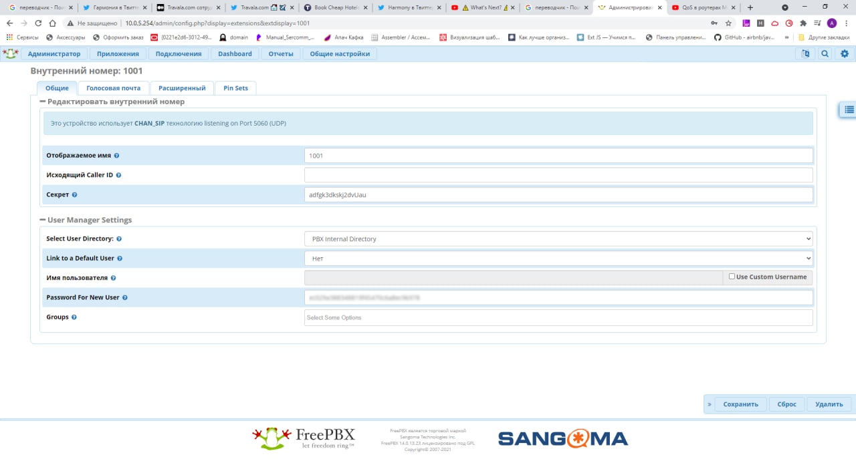The width and height of the screenshot is (856, 463).
Task: Open the saved passwords key icon
Action: point(714,23)
